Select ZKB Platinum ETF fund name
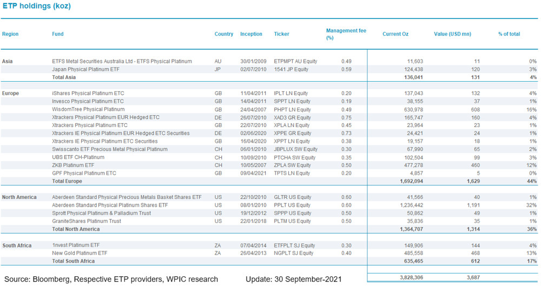541x286 pixels. click(x=73, y=165)
